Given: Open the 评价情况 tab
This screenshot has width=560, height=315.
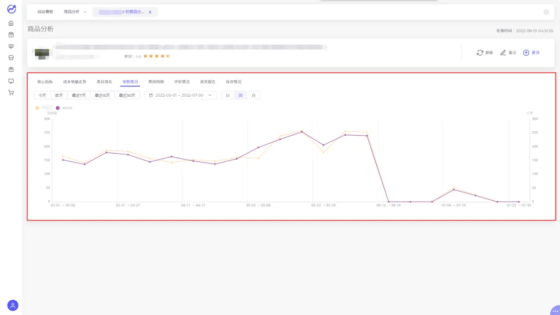Looking at the screenshot, I should click(x=182, y=82).
